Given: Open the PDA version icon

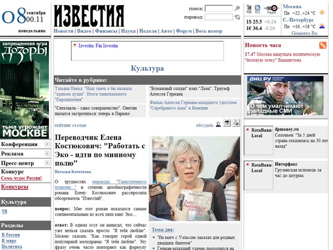Looking at the screenshot, I should 249,9.
